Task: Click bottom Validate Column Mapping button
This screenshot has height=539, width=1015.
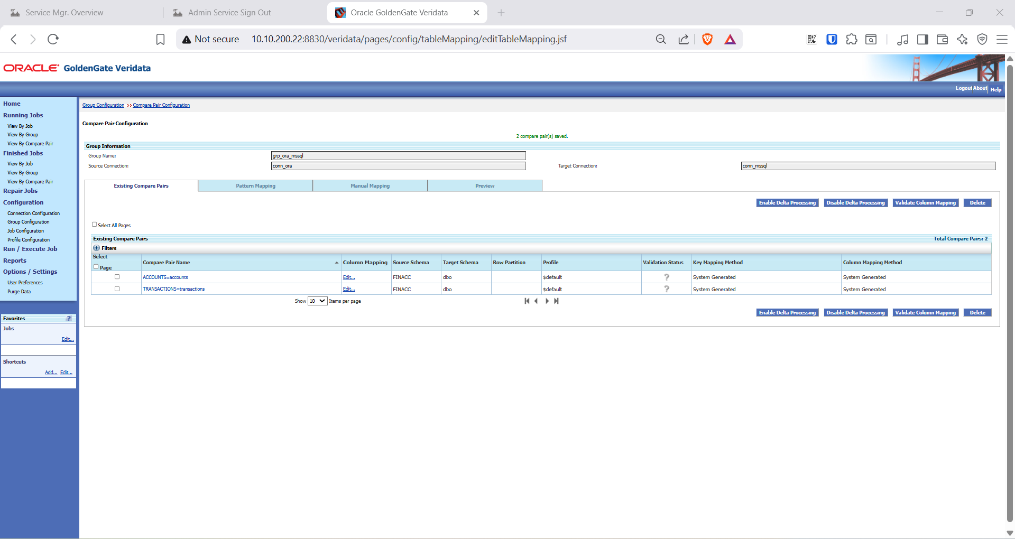Action: point(926,313)
